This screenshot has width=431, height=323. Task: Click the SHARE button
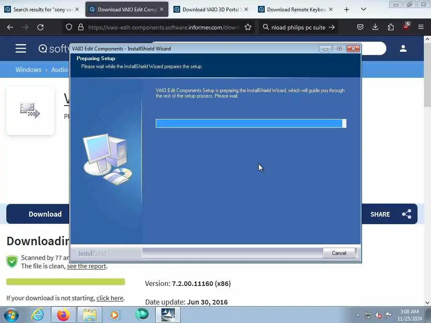pos(390,214)
